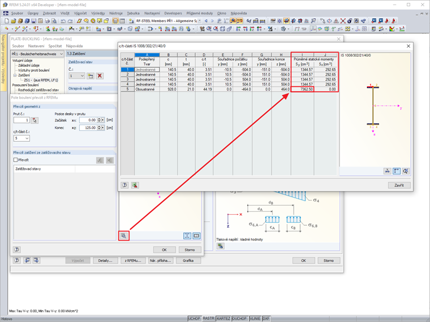Click z RFEMu... button
The image size is (430, 322).
pyautogui.click(x=133, y=260)
